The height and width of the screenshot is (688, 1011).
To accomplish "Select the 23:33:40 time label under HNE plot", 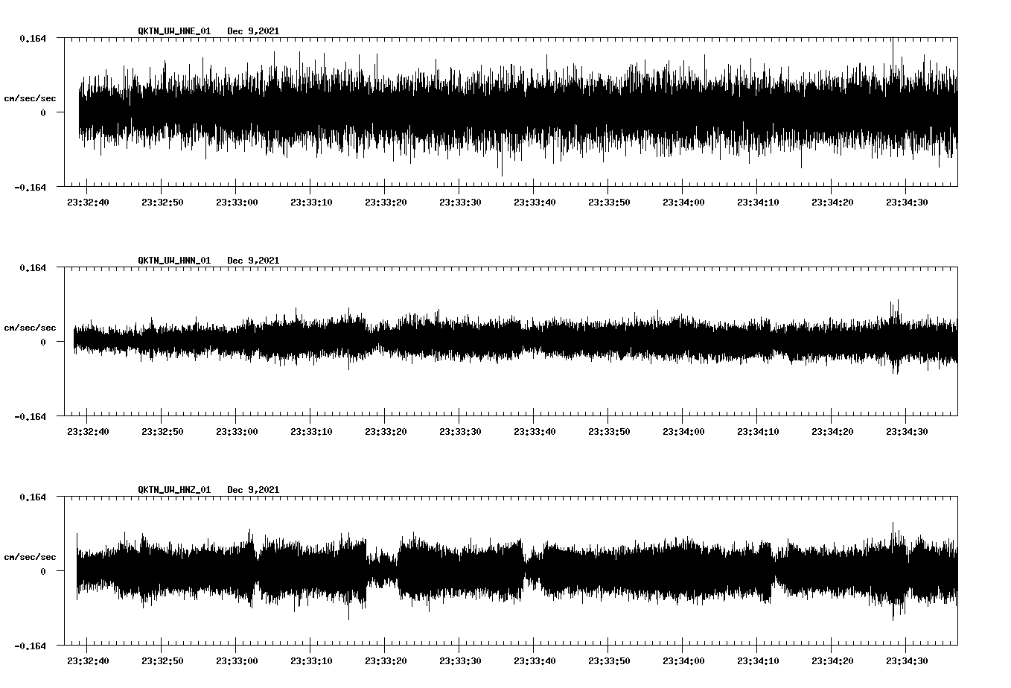I will (535, 202).
